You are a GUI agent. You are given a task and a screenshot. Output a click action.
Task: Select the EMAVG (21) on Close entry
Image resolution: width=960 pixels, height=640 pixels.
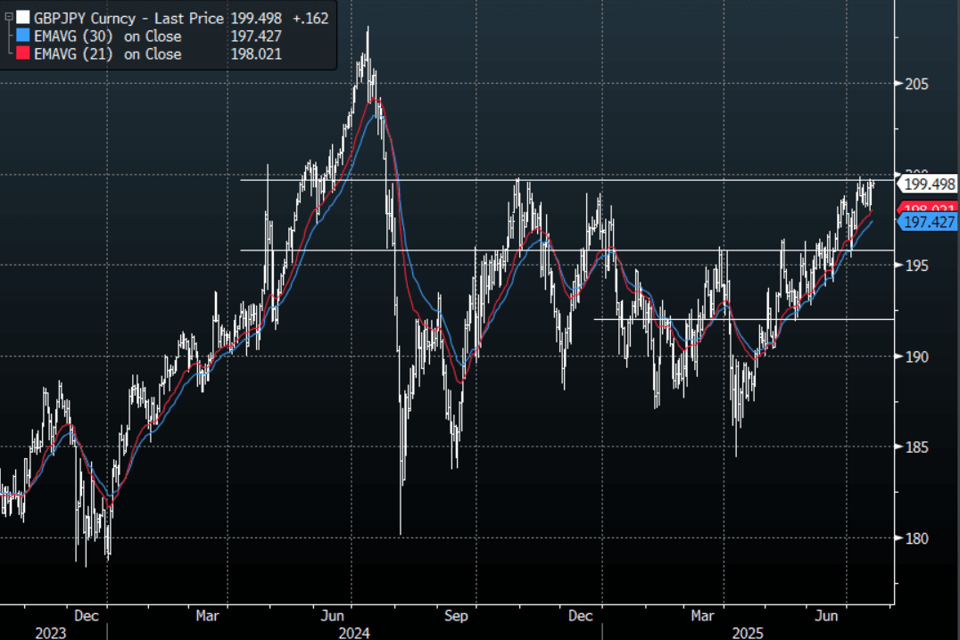pyautogui.click(x=107, y=54)
